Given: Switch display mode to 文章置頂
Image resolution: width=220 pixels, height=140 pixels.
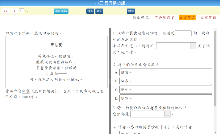Looking at the screenshot, I should click(x=208, y=18).
